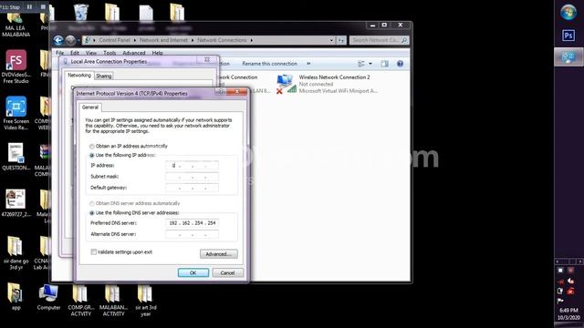584x328 pixels.
Task: Go back in Network Connections window
Action: point(58,40)
